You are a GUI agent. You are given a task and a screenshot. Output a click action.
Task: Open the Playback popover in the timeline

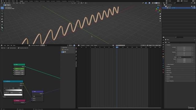click(x=83, y=46)
